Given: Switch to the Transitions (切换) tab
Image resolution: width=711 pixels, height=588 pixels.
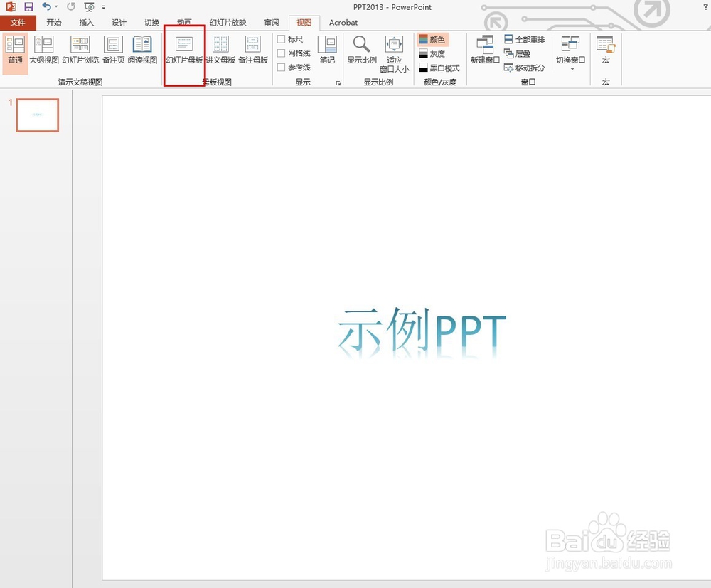Looking at the screenshot, I should (151, 23).
